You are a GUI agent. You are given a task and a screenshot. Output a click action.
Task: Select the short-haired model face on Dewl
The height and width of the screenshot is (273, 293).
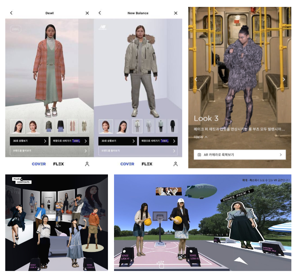click(33, 127)
